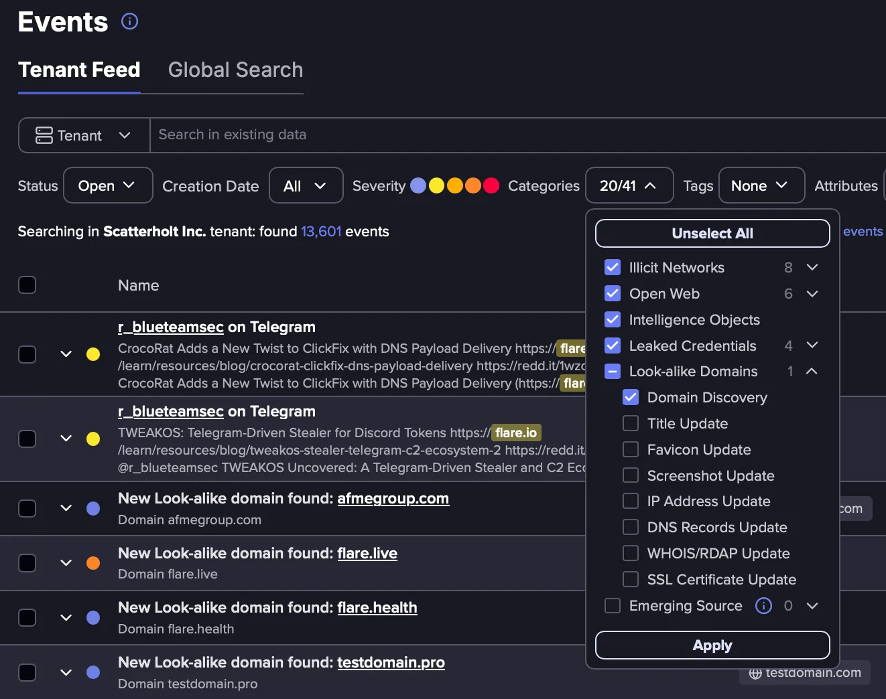
Task: Enable Favicon Update checkbox
Action: click(x=631, y=449)
